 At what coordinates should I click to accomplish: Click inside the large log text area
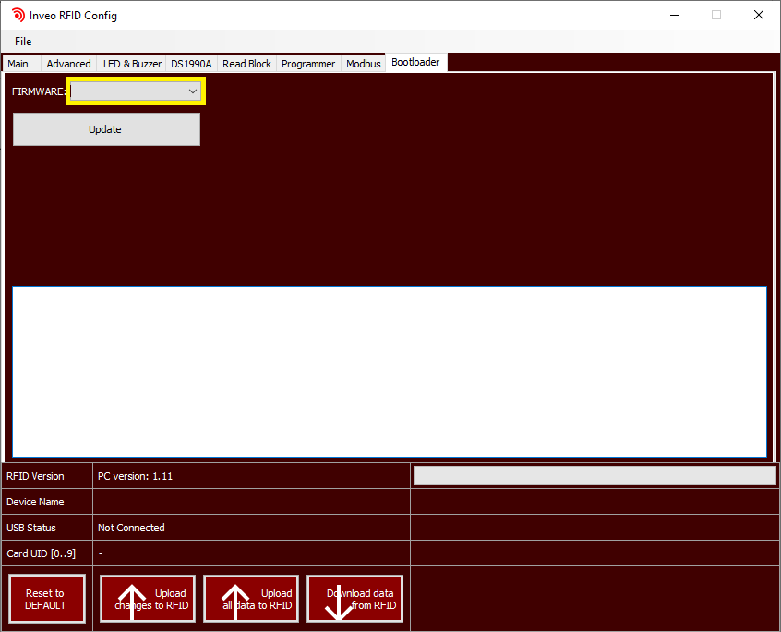[x=390, y=371]
